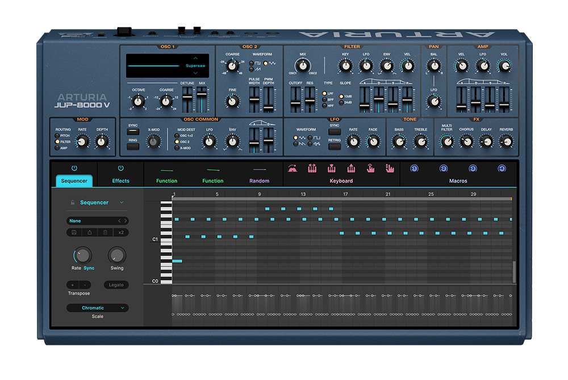
Task: Click the x2 pattern length button
Action: [x=121, y=232]
